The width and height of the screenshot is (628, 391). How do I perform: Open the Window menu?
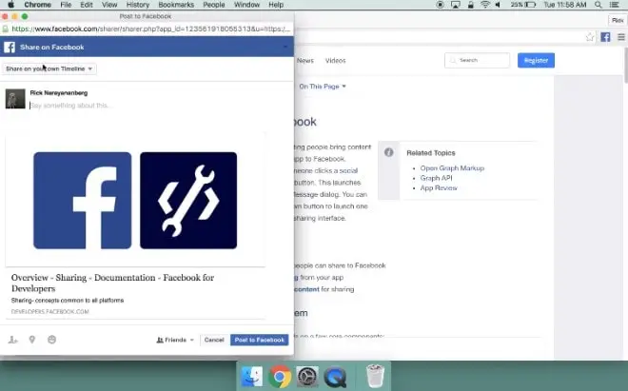(246, 5)
